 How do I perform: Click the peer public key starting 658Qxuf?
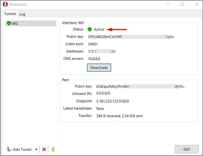[140, 87]
